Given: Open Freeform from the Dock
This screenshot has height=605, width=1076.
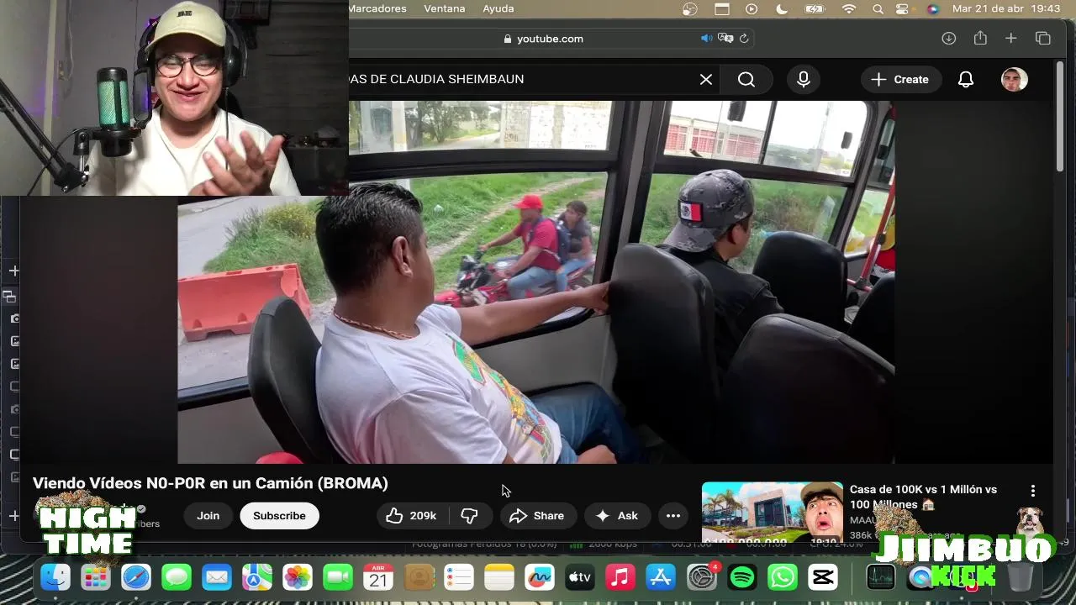Looking at the screenshot, I should click(540, 577).
